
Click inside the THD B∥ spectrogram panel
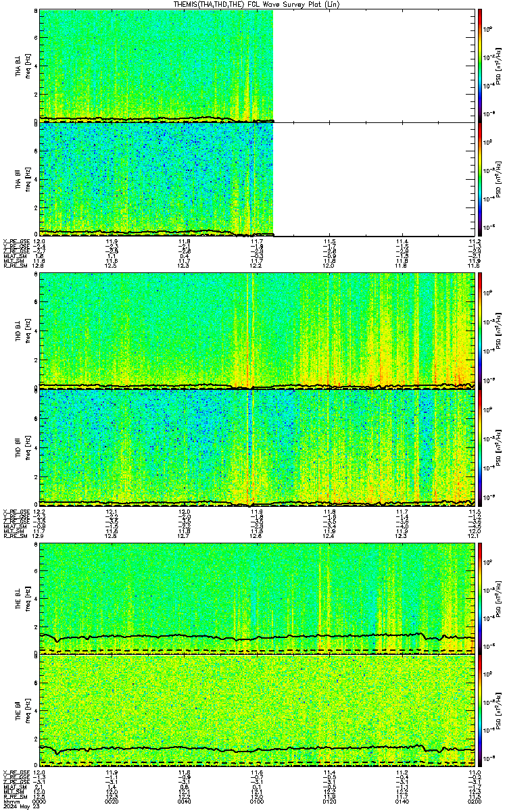(257, 447)
